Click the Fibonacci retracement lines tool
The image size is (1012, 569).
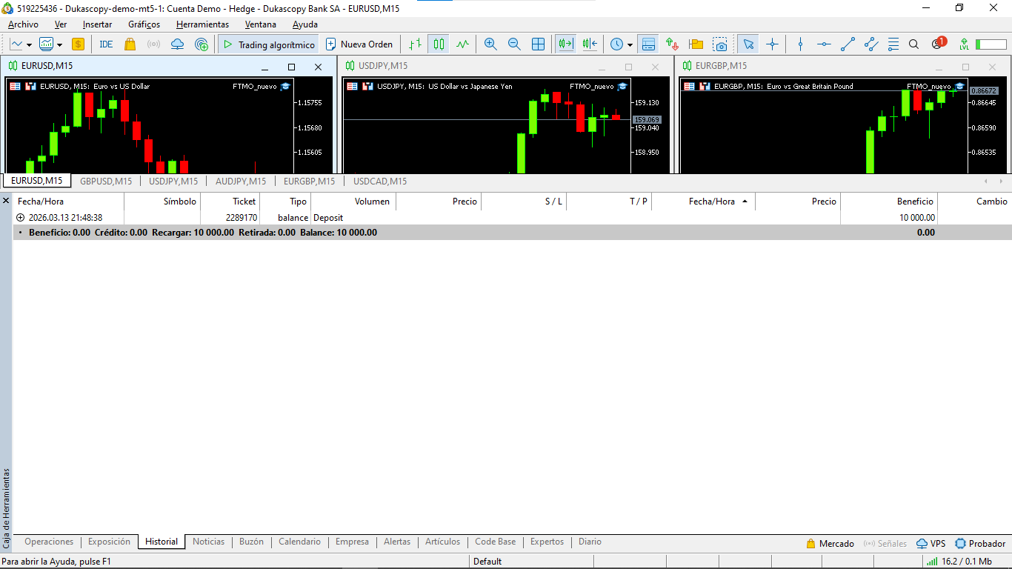point(893,44)
